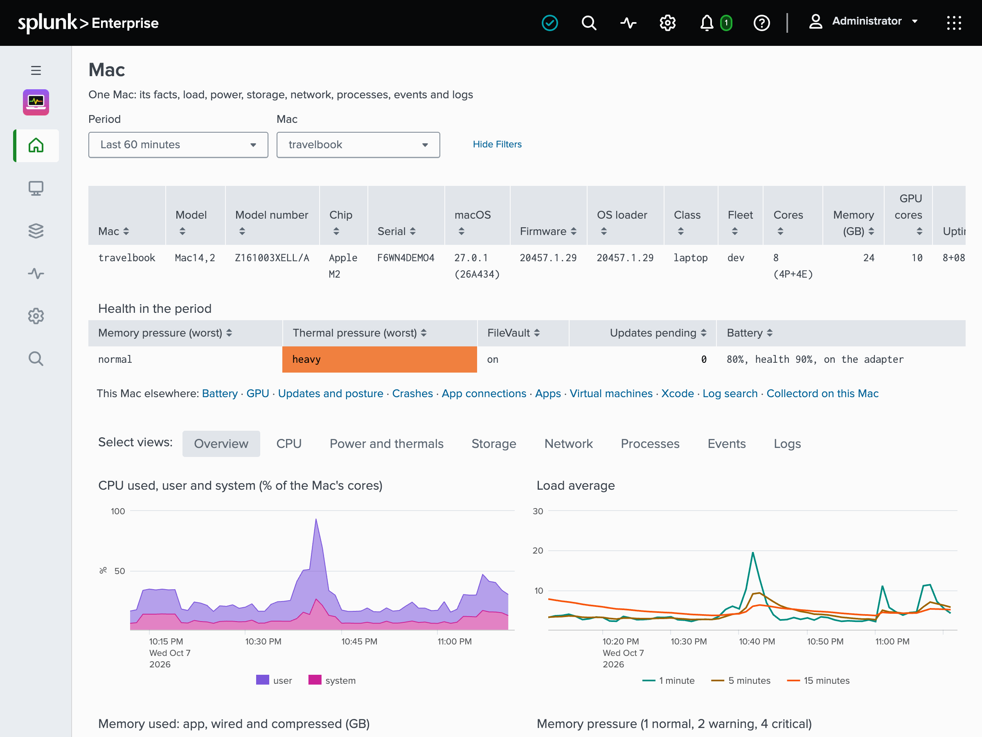The image size is (982, 737).
Task: Open the search magnifier in top bar
Action: (x=589, y=23)
